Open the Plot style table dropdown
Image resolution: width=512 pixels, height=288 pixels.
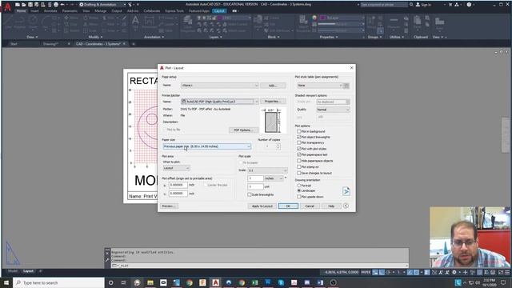[x=320, y=86]
